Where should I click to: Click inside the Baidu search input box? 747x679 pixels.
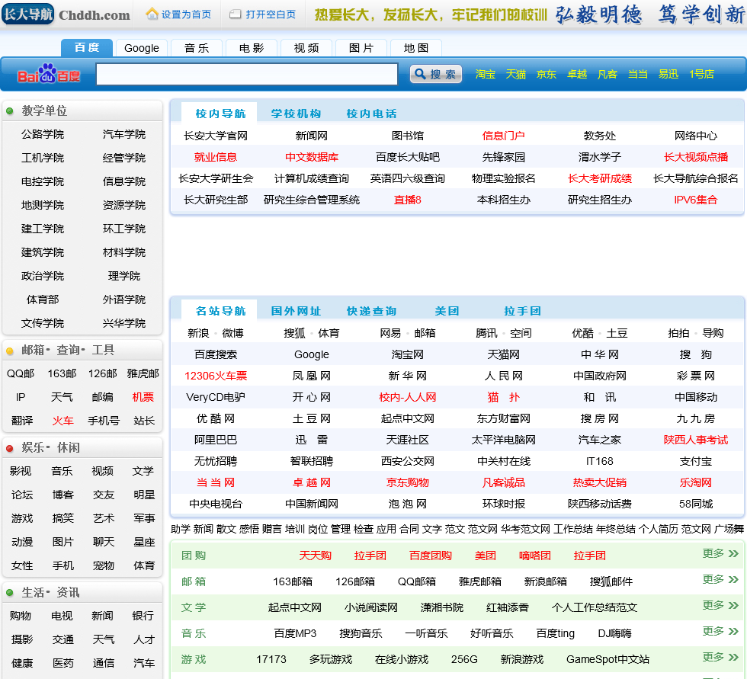pyautogui.click(x=247, y=74)
